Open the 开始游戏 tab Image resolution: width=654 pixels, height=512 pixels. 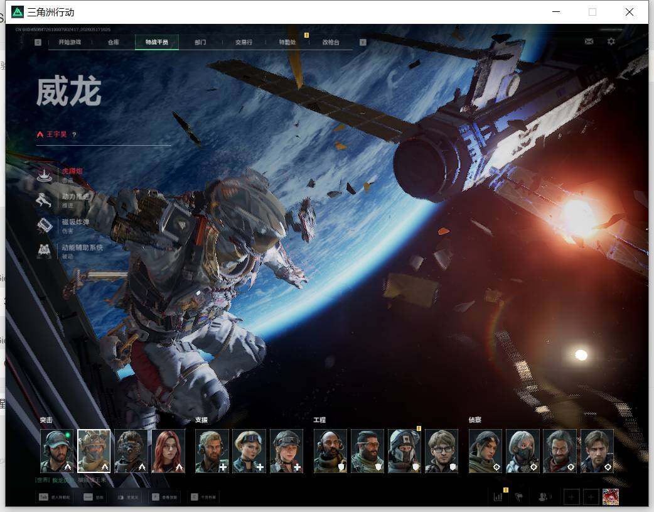[x=70, y=42]
